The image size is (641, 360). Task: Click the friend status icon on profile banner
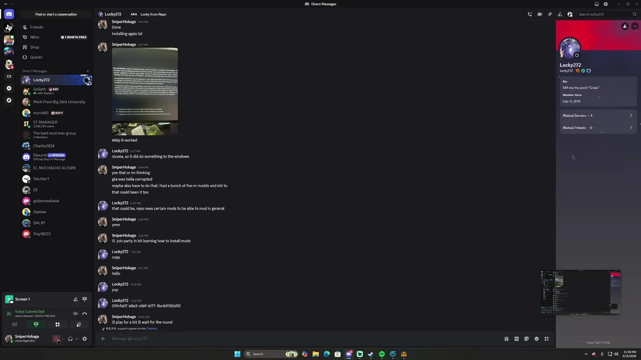click(624, 26)
